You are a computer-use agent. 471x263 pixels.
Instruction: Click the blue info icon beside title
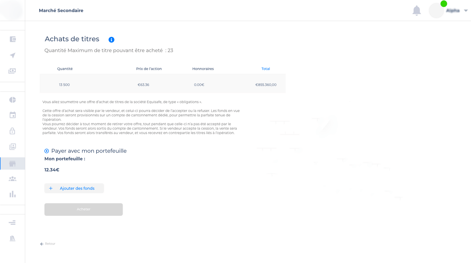[111, 40]
